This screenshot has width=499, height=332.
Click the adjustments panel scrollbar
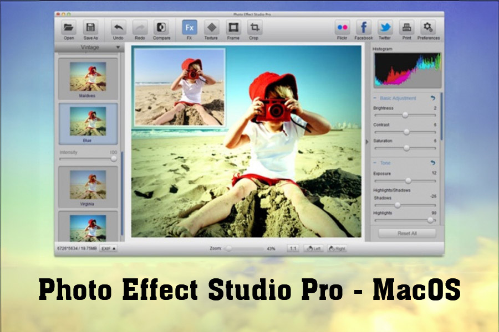click(x=441, y=117)
